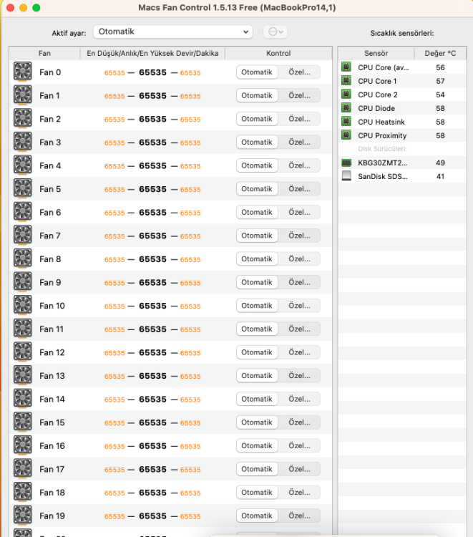Open Özel... custom control for Fan 13
This screenshot has height=537, width=473.
[299, 376]
